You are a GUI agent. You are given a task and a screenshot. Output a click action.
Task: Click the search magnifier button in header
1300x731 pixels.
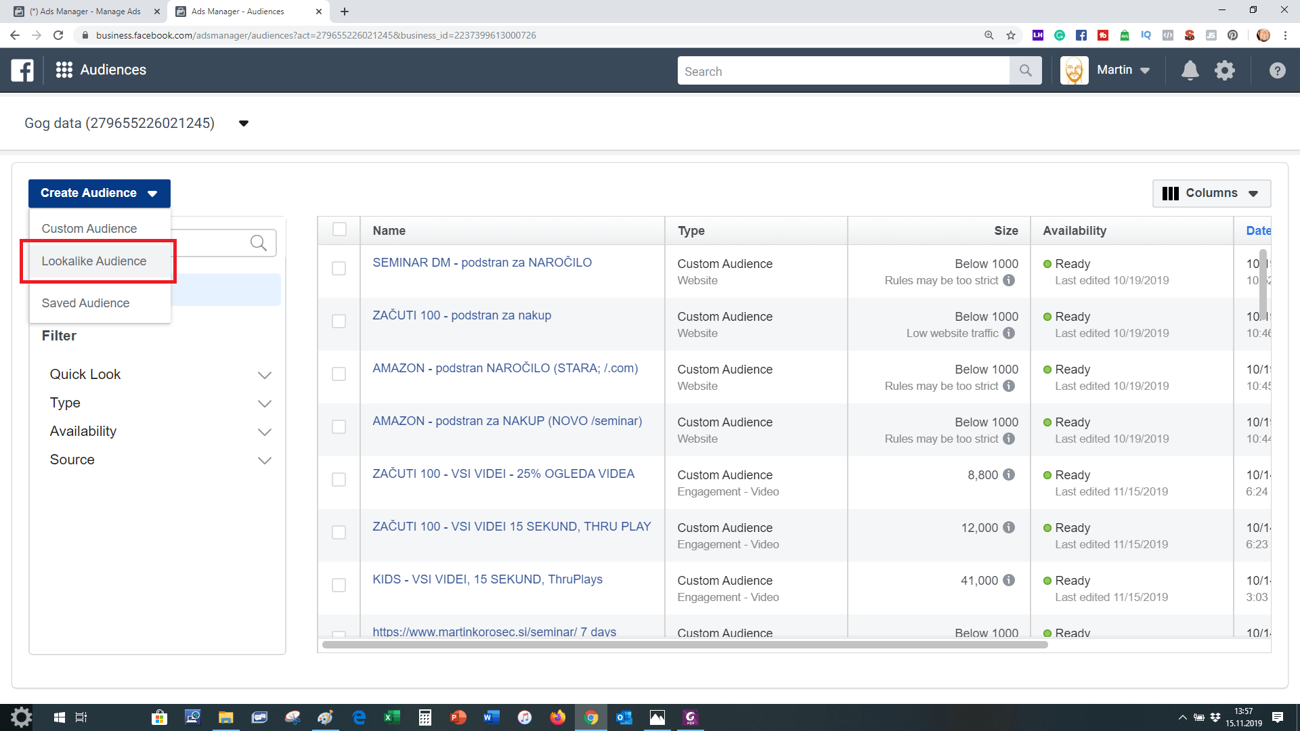coord(1025,71)
